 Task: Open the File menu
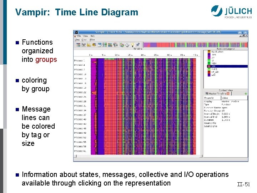click(x=79, y=36)
